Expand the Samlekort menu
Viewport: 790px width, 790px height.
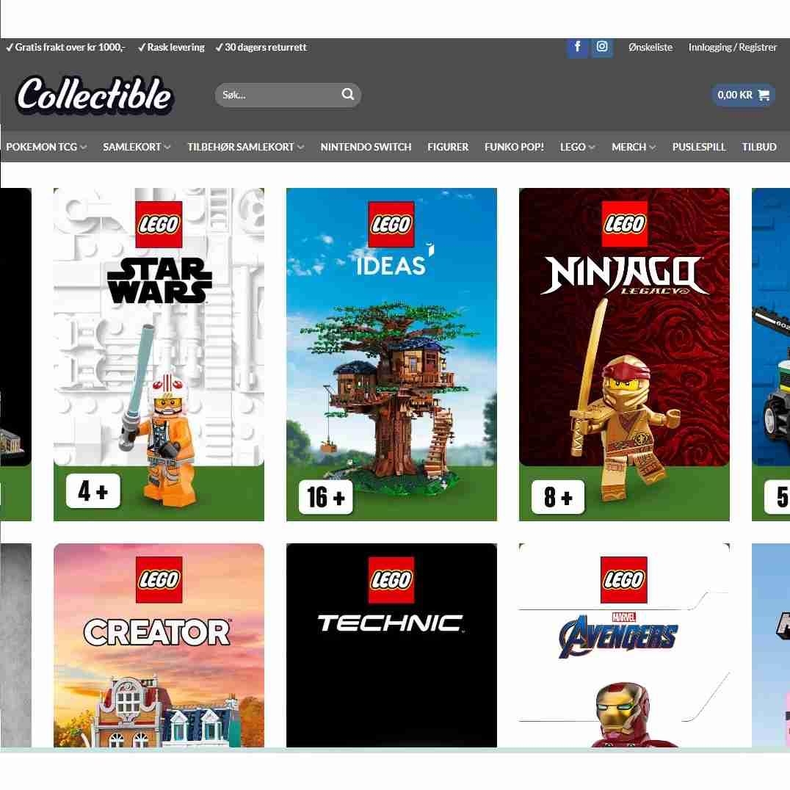[x=137, y=147]
